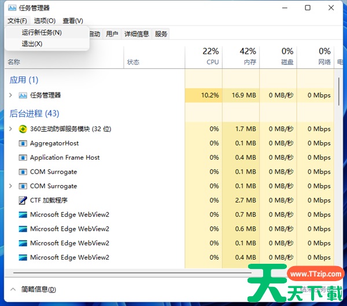Image resolution: width=347 pixels, height=306 pixels.
Task: Expand the 360主动防御服务模块 row
Action: (10, 128)
